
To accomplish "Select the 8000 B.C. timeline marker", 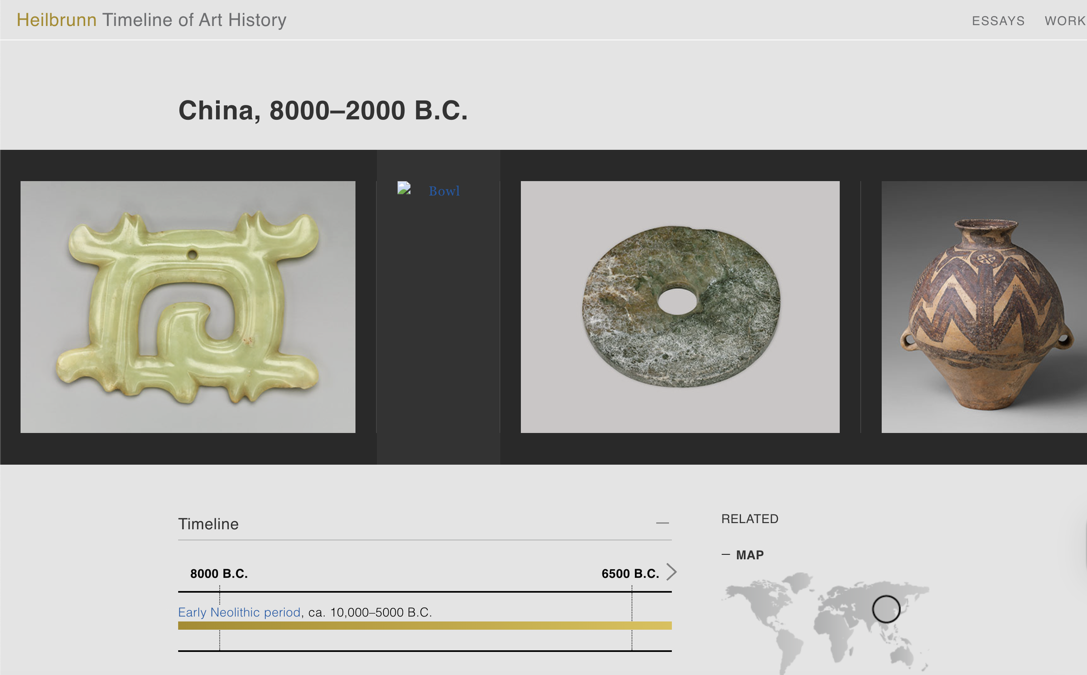I will click(x=219, y=574).
